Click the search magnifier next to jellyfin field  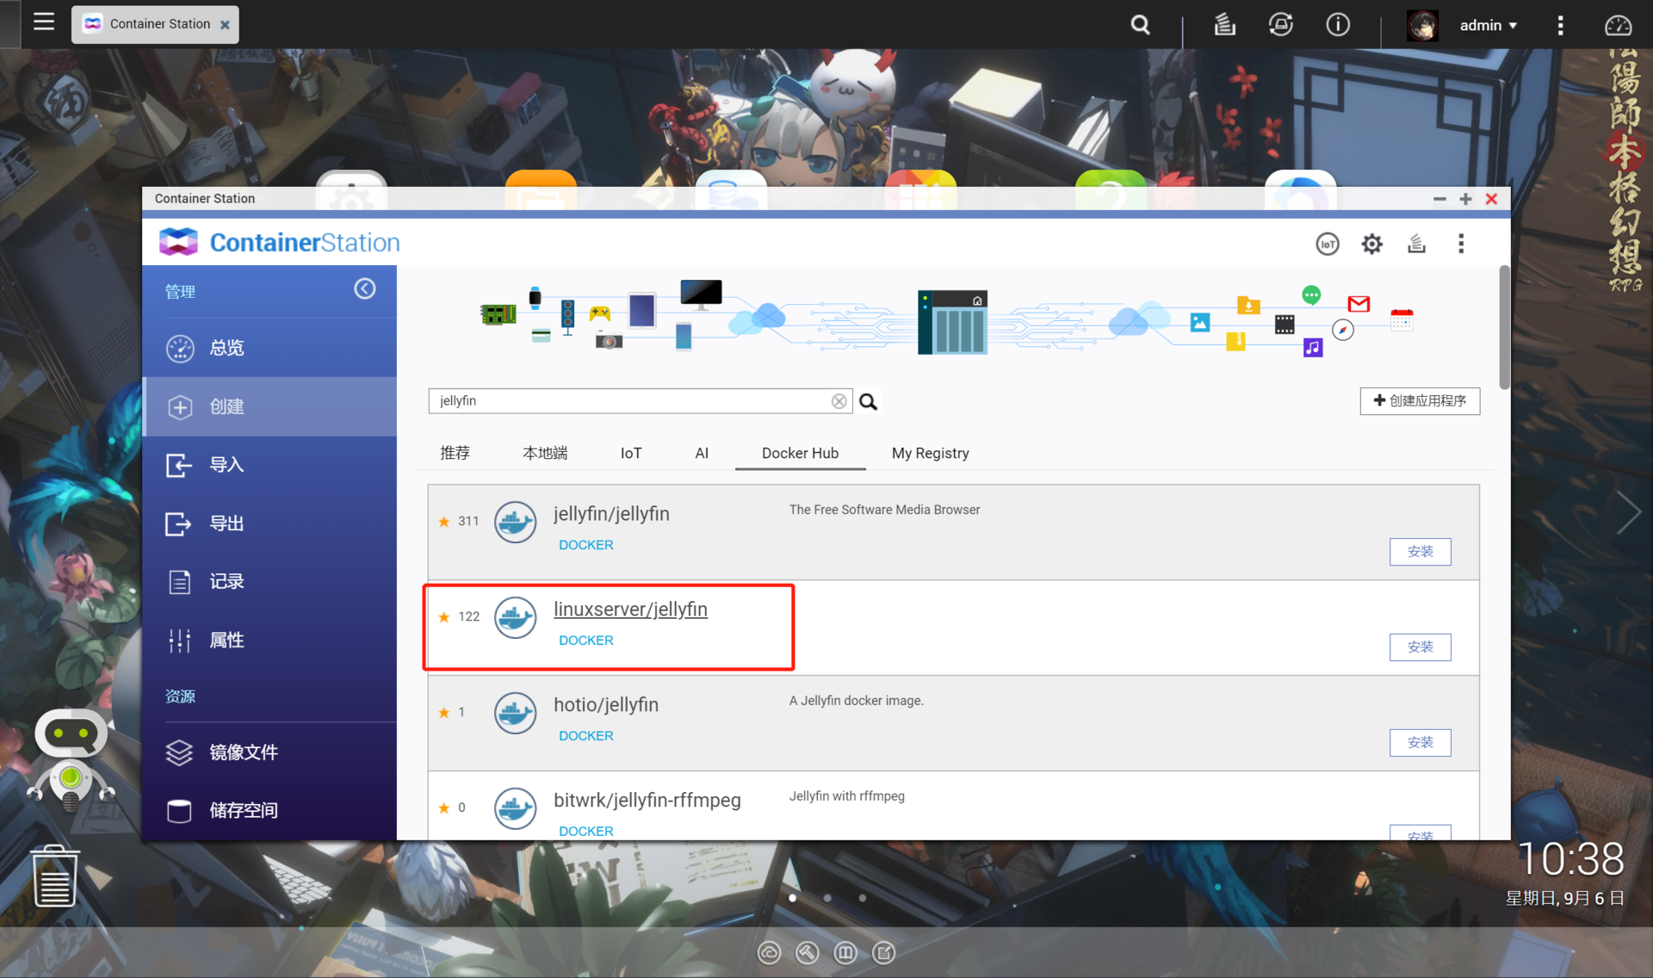(x=869, y=402)
